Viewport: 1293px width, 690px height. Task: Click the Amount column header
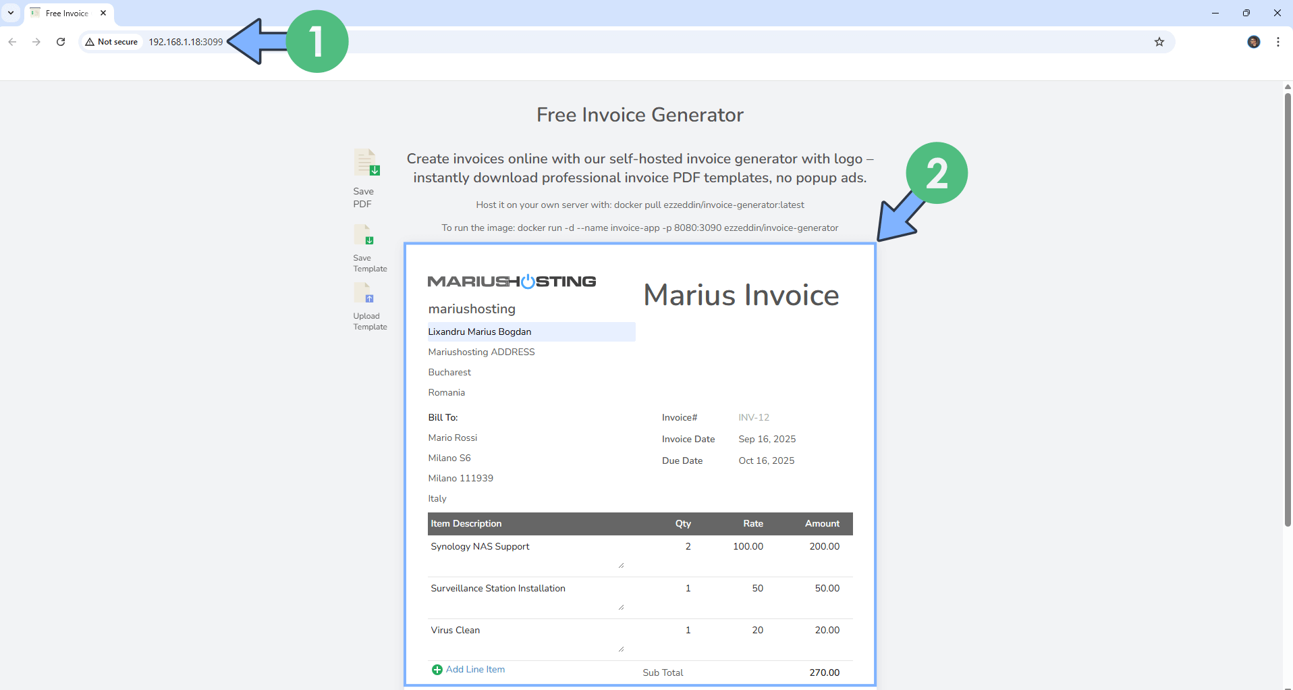click(x=822, y=523)
